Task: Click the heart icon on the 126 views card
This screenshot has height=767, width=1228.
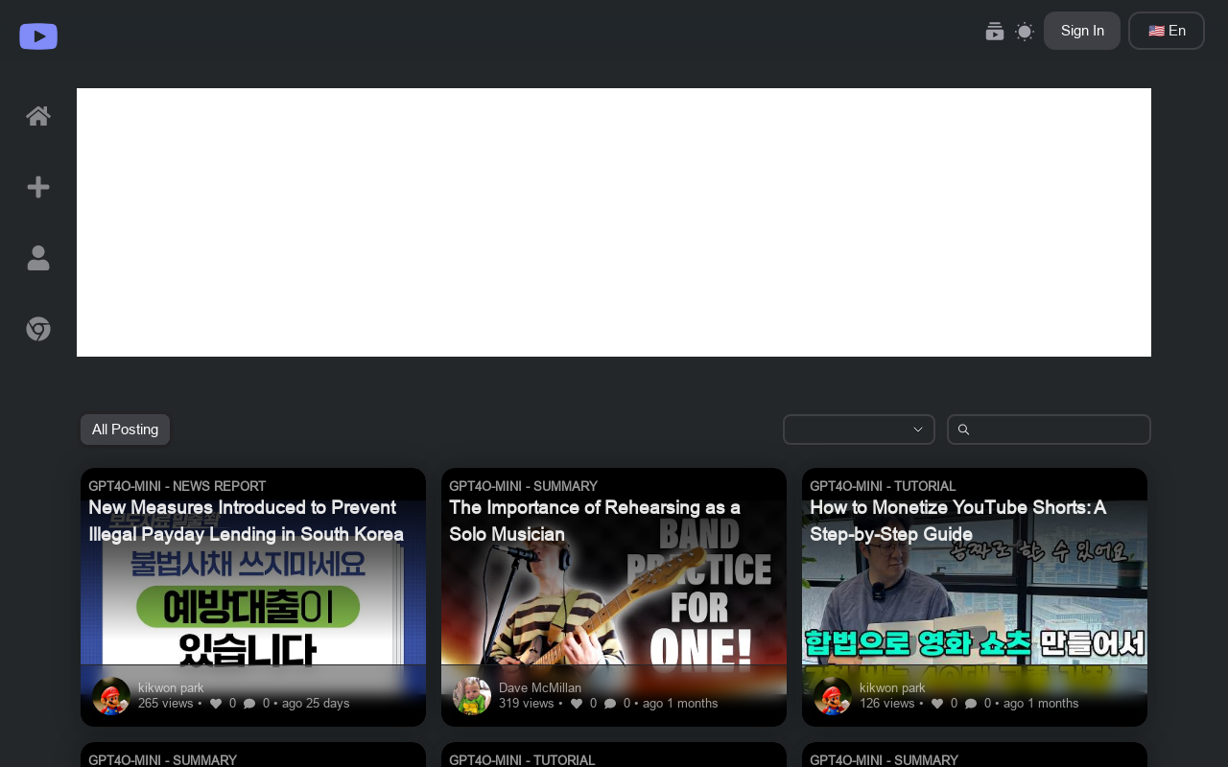Action: tap(937, 704)
